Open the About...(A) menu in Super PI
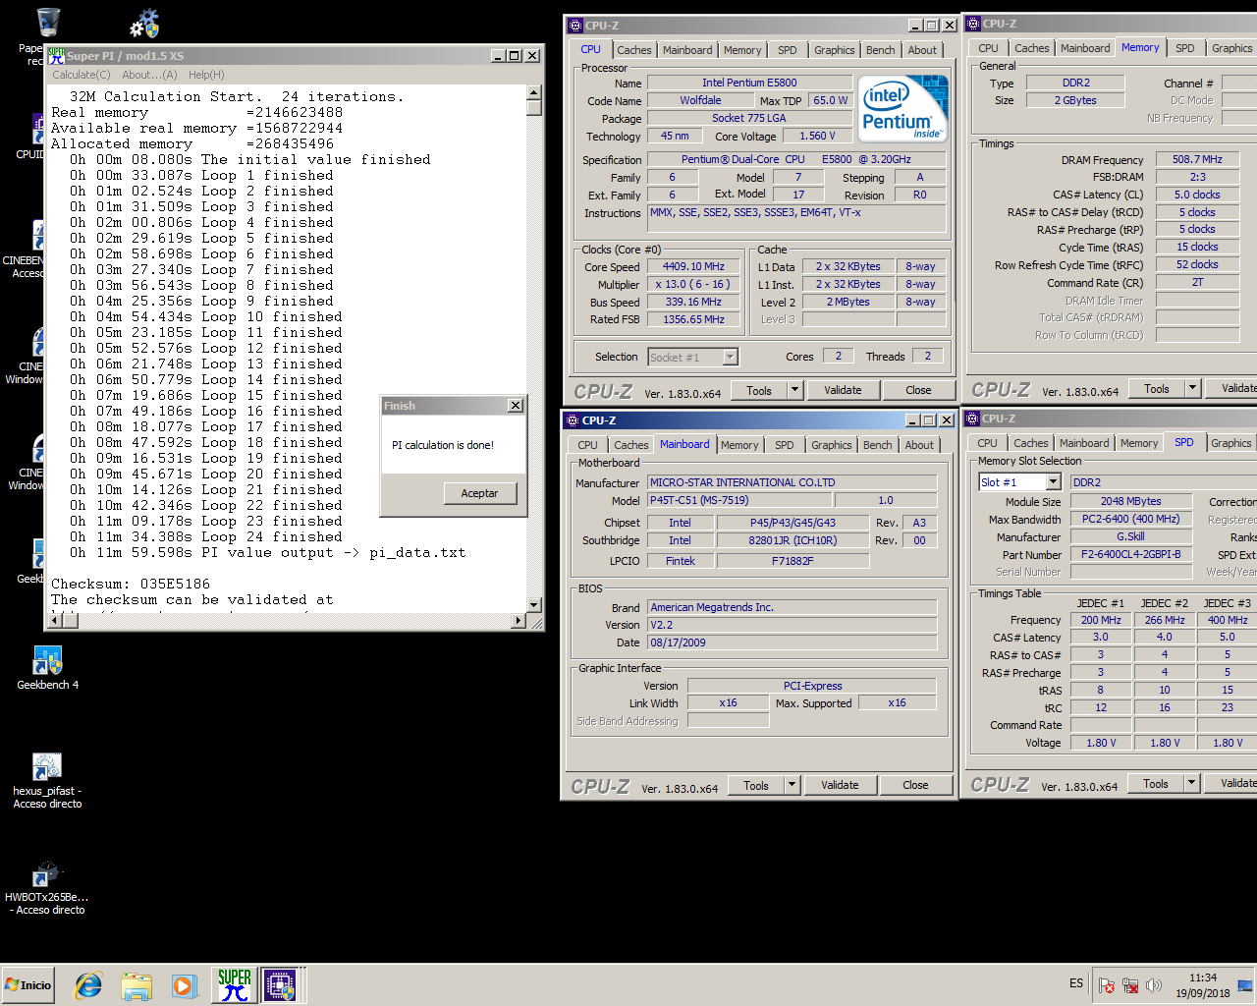This screenshot has width=1257, height=1006. 150,75
